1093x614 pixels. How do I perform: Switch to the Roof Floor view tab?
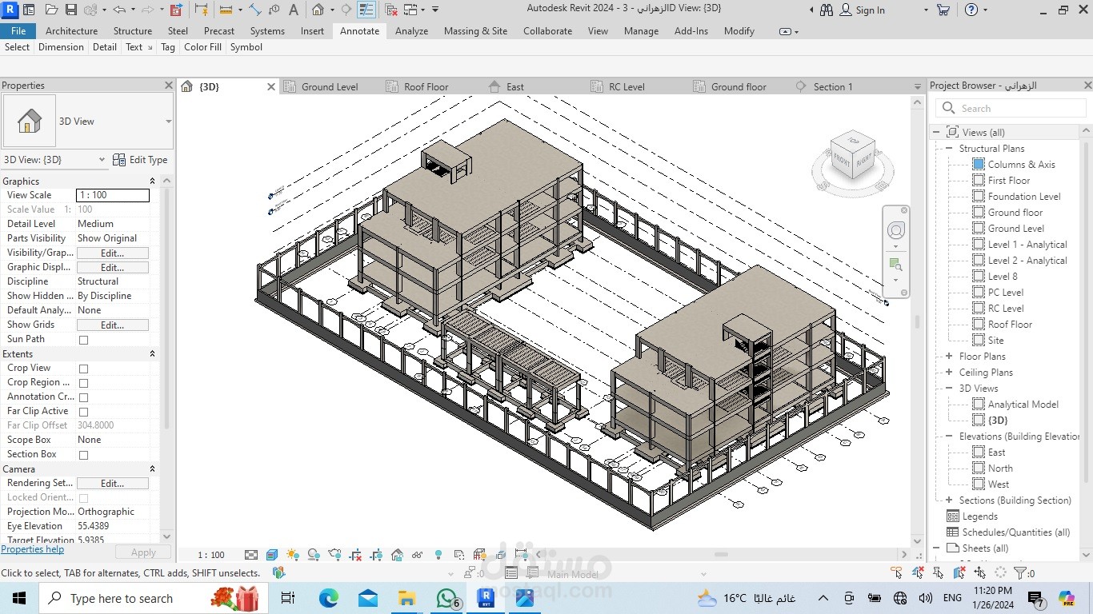426,87
